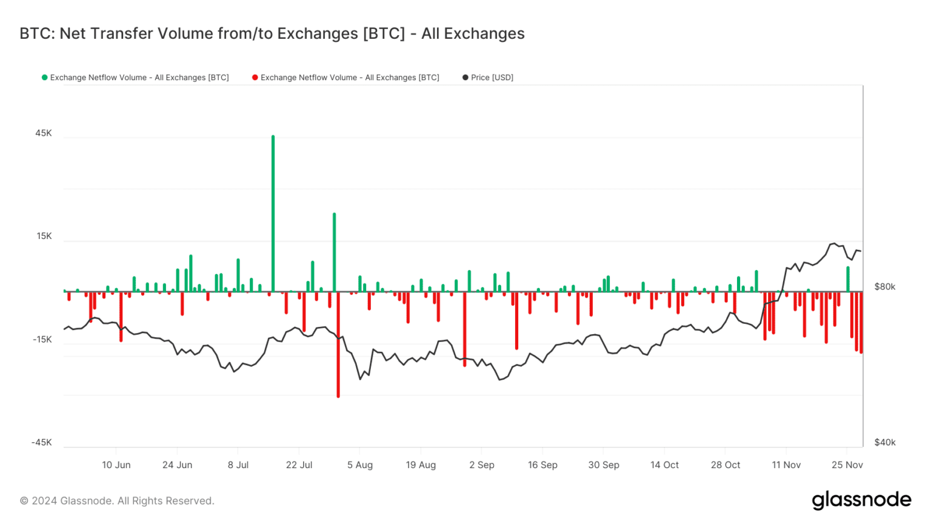Click the chart title text

[x=272, y=33]
